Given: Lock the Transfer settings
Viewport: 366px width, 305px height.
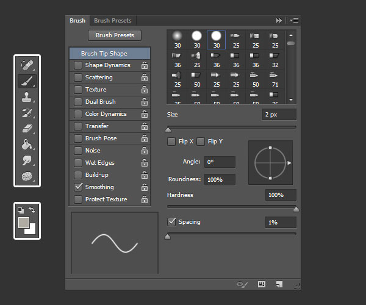Looking at the screenshot, I should click(x=145, y=126).
